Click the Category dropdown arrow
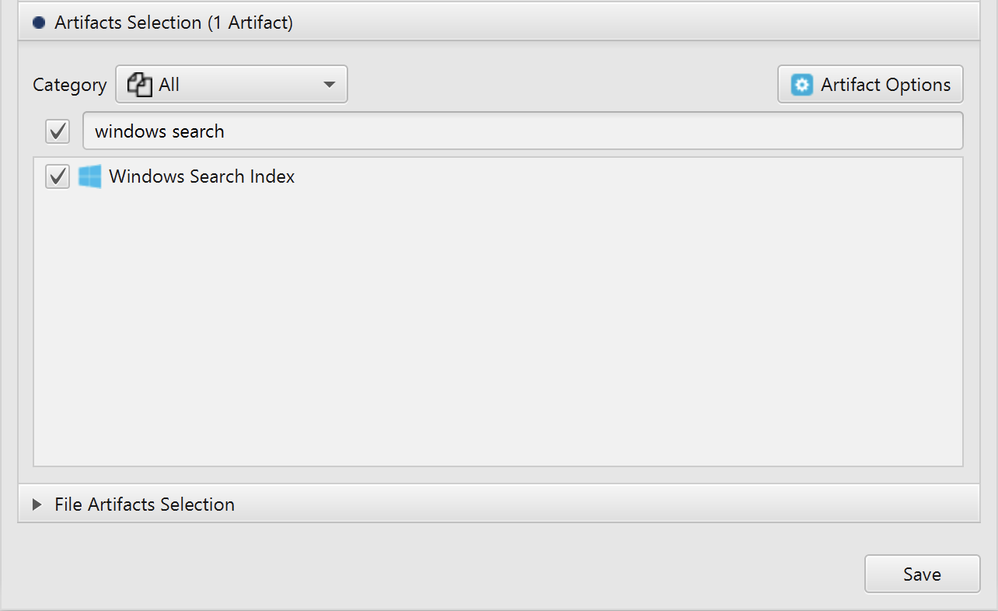Image resolution: width=998 pixels, height=611 pixels. 329,85
